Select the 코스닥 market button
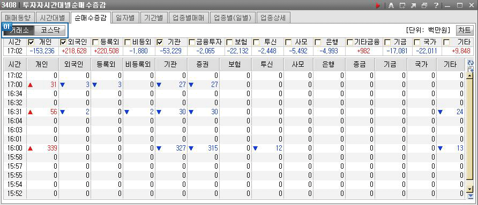The image size is (478, 205). (49, 30)
